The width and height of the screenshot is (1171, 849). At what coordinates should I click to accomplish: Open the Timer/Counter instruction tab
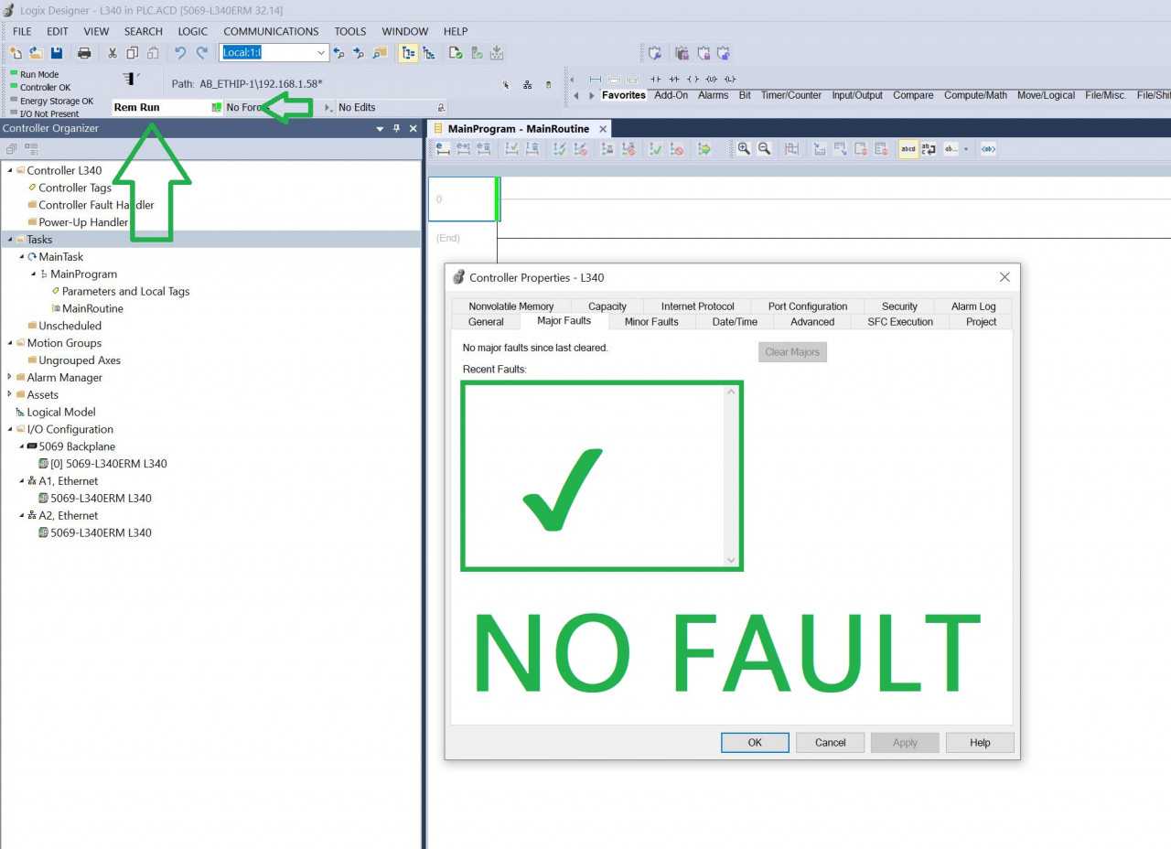pyautogui.click(x=791, y=95)
